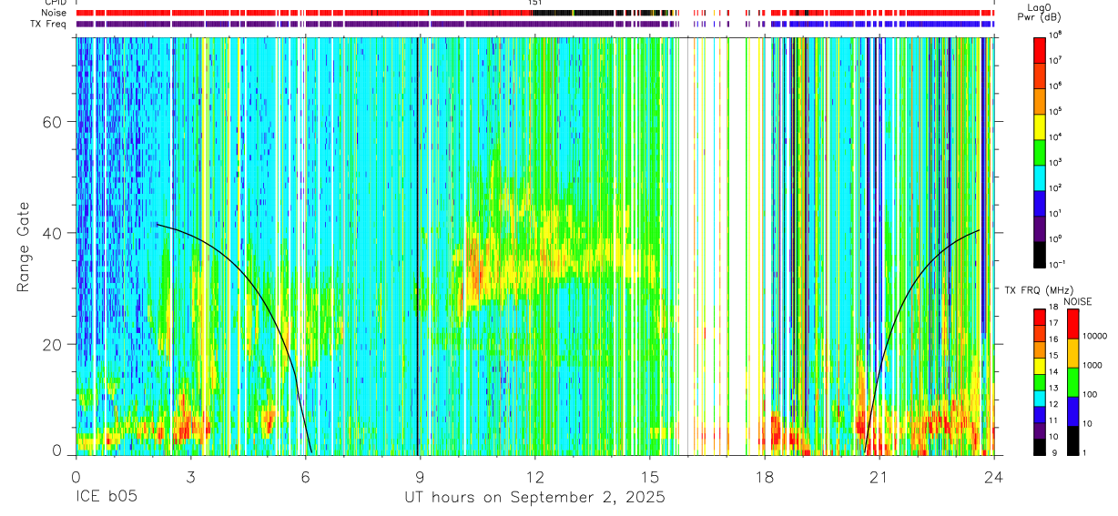
Task: Pick the red top band of the Lag0 Pwr colorbar
Action: click(x=1040, y=49)
